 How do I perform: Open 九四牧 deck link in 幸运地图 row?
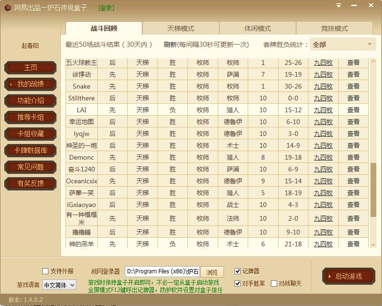point(323,122)
